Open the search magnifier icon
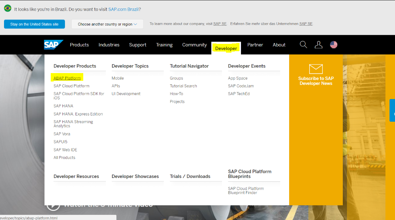The image size is (395, 220). pos(303,45)
